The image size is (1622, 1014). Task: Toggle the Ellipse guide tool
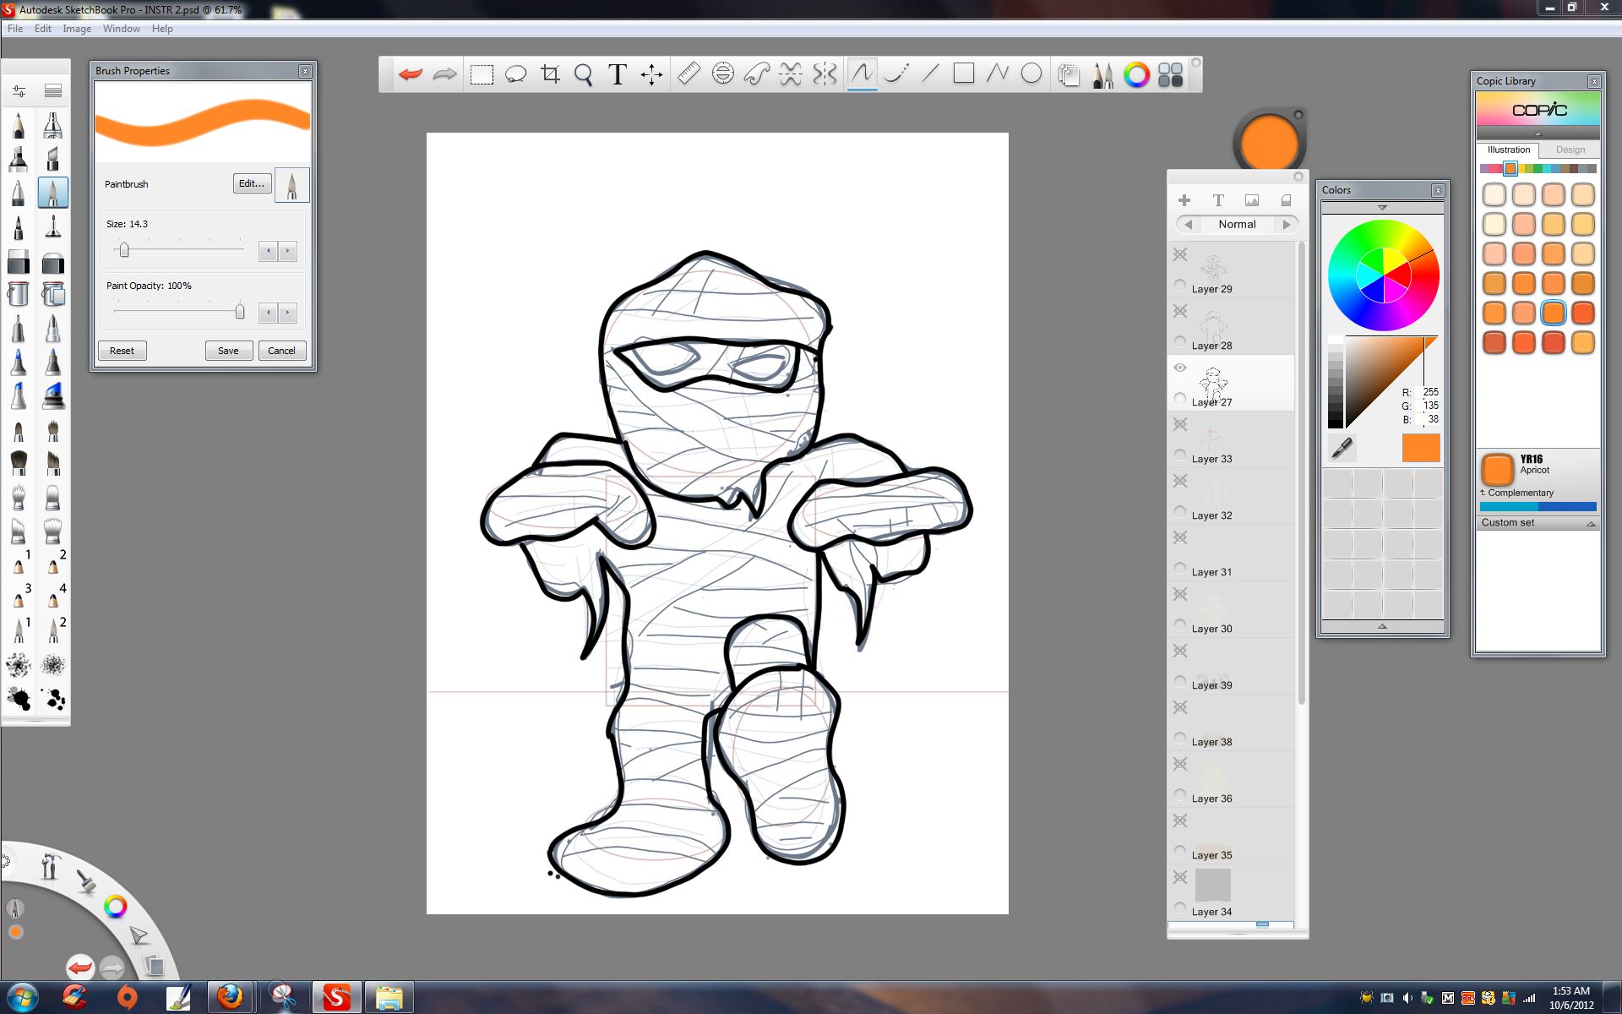(x=722, y=74)
